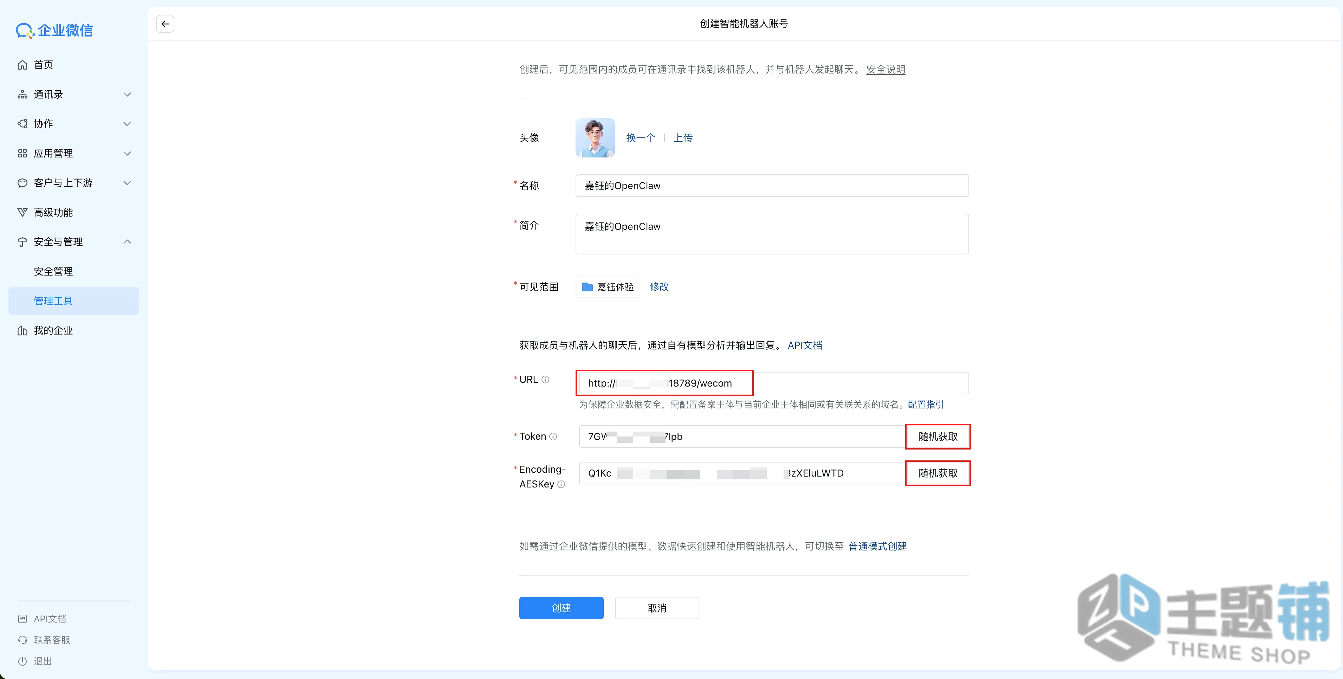Focus the Token input field
This screenshot has width=1343, height=679.
pos(742,436)
